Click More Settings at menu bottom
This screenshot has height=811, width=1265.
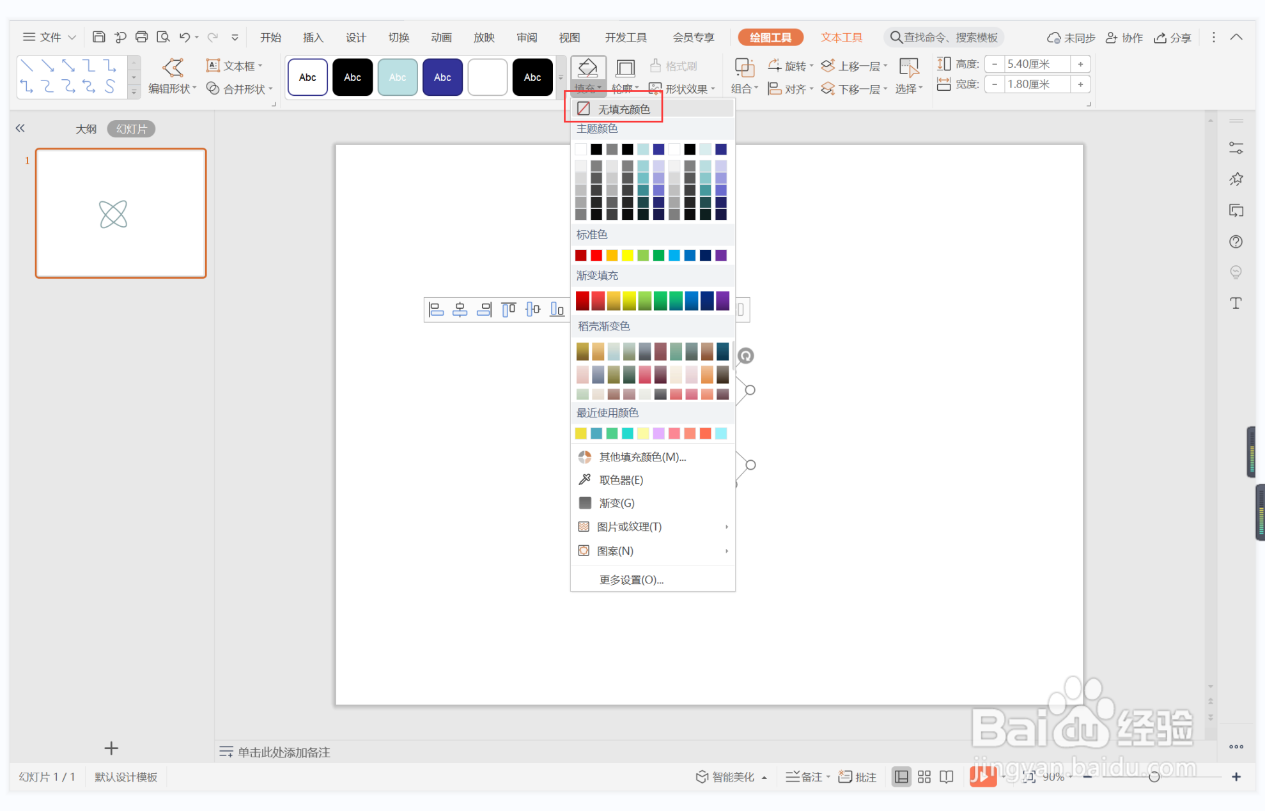(x=631, y=580)
